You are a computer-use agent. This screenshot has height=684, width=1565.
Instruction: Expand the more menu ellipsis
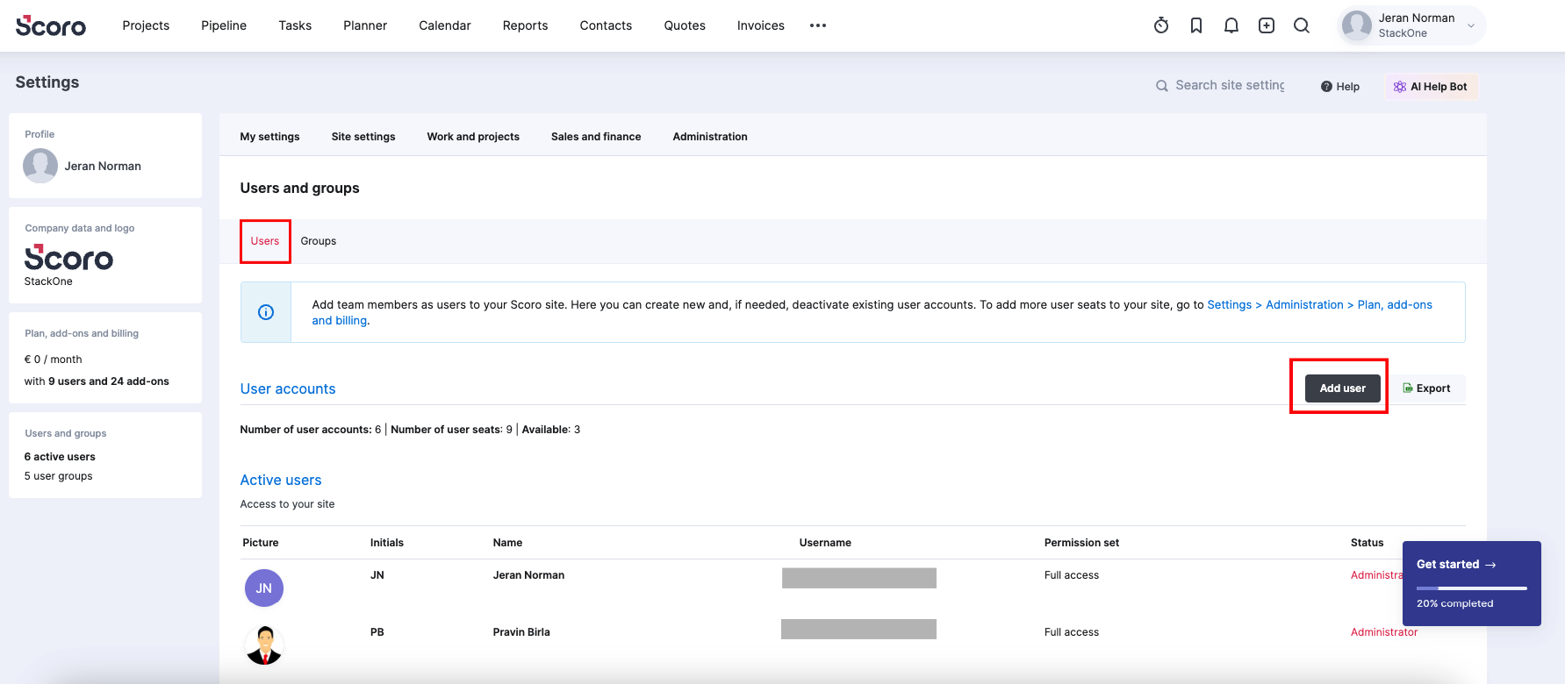click(818, 25)
